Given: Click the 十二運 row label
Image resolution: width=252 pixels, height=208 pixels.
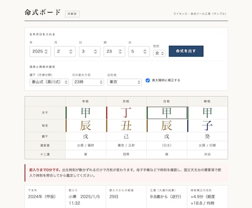Looking at the screenshot, I should (45, 154).
